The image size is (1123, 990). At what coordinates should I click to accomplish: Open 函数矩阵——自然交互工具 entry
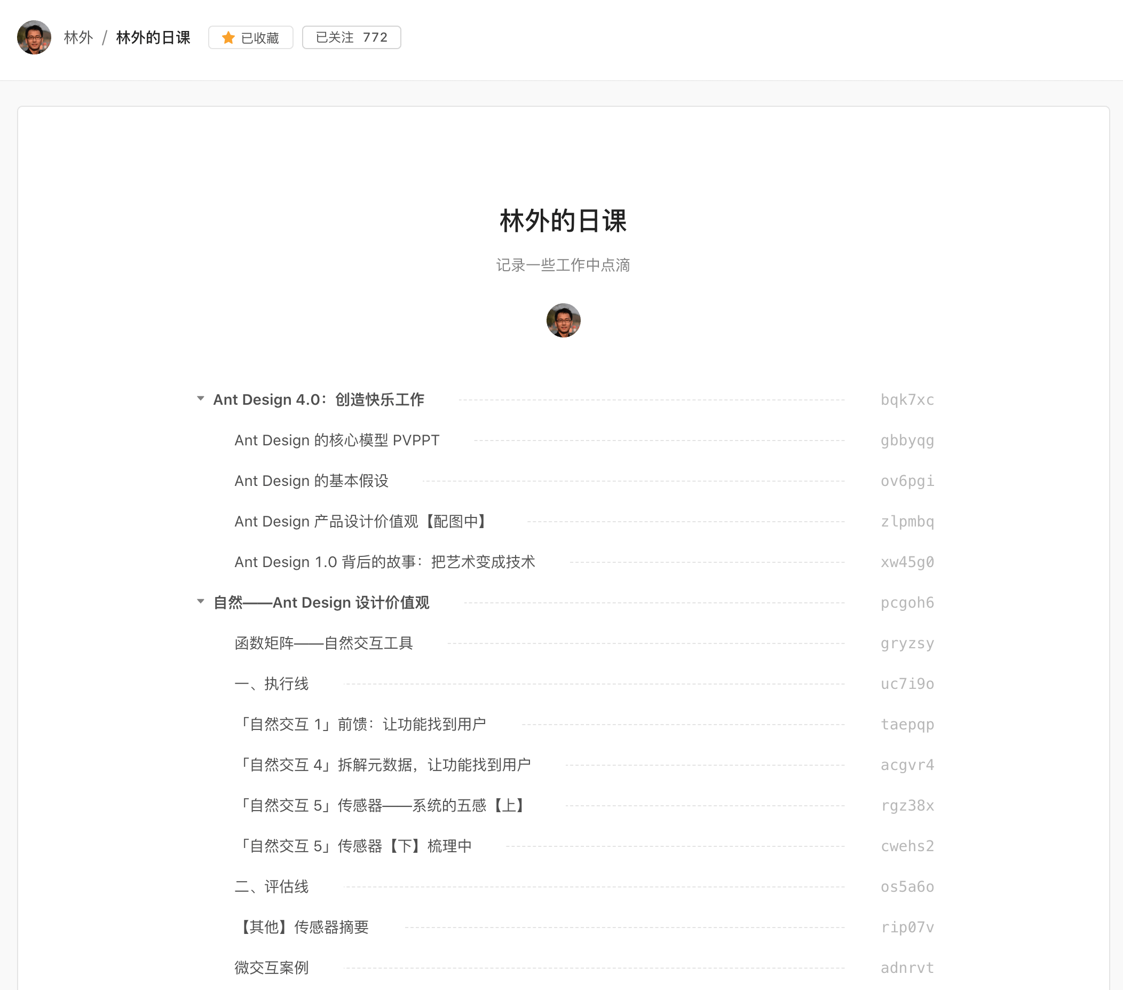323,643
